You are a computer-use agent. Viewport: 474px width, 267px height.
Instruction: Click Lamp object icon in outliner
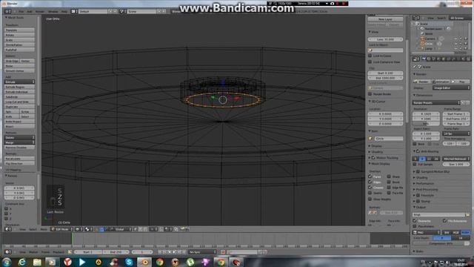coord(422,48)
